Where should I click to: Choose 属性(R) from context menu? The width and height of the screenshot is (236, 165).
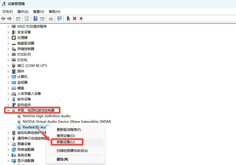coord(75,159)
